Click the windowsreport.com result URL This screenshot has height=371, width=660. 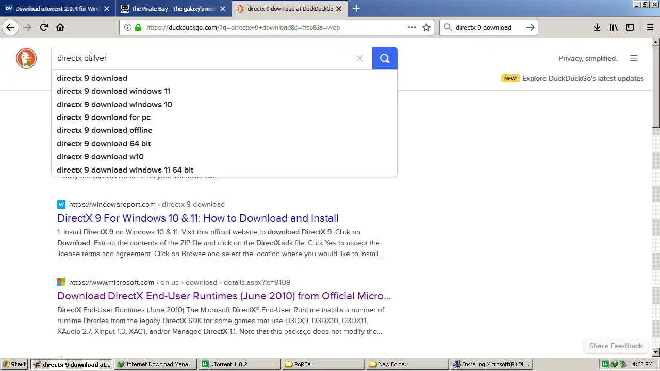coord(147,204)
